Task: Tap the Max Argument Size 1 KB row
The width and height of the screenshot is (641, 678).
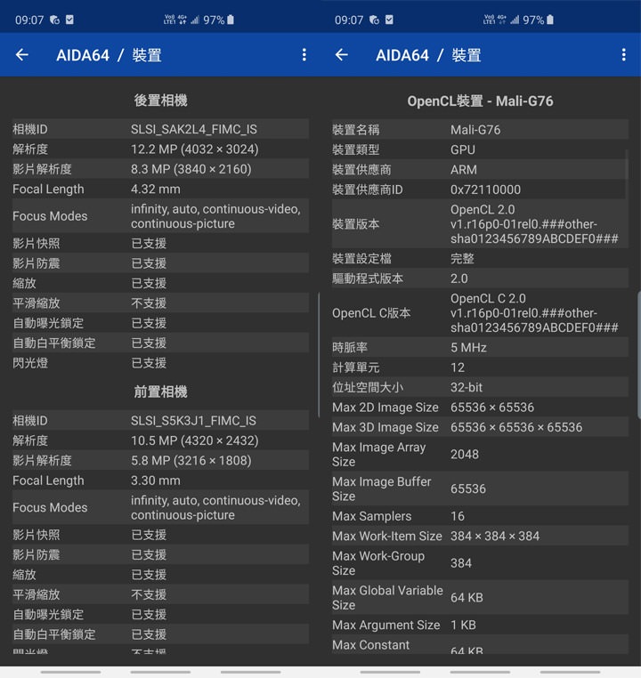Action: [x=480, y=625]
